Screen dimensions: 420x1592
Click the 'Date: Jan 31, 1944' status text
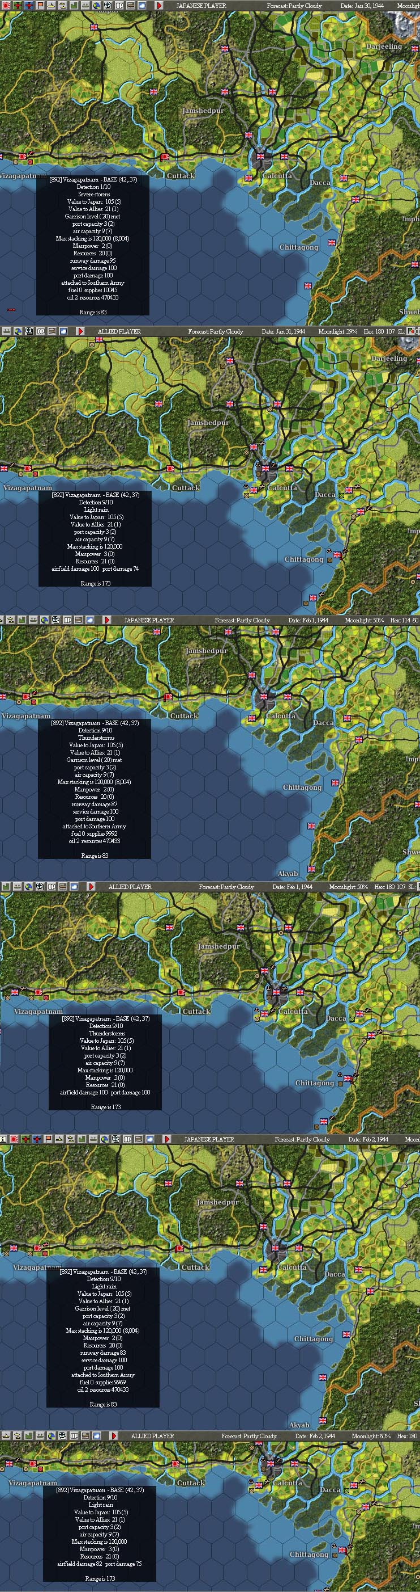point(284,332)
